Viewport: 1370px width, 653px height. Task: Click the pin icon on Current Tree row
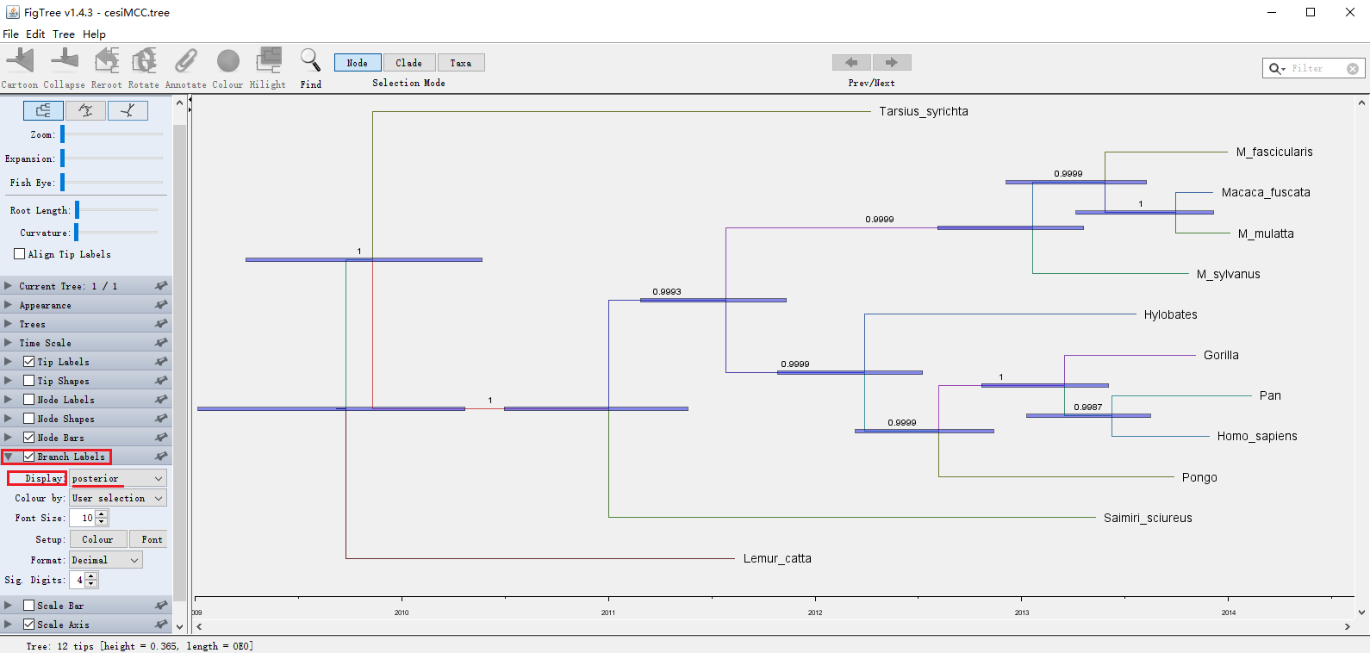click(x=161, y=286)
